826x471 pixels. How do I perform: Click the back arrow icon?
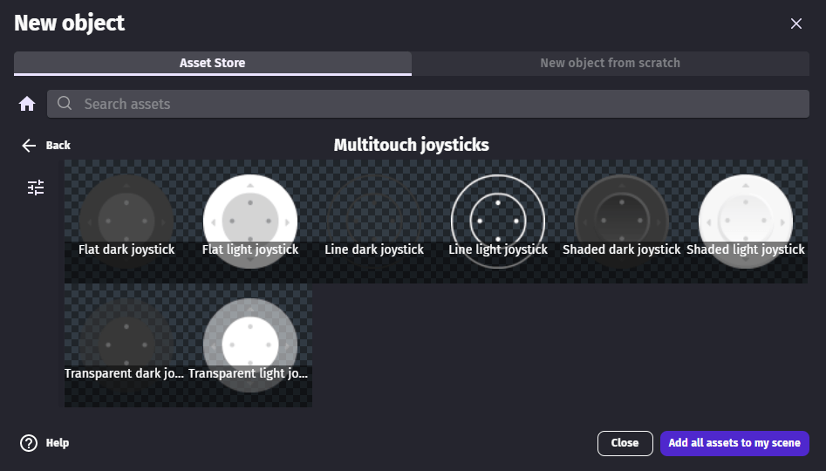click(x=29, y=146)
